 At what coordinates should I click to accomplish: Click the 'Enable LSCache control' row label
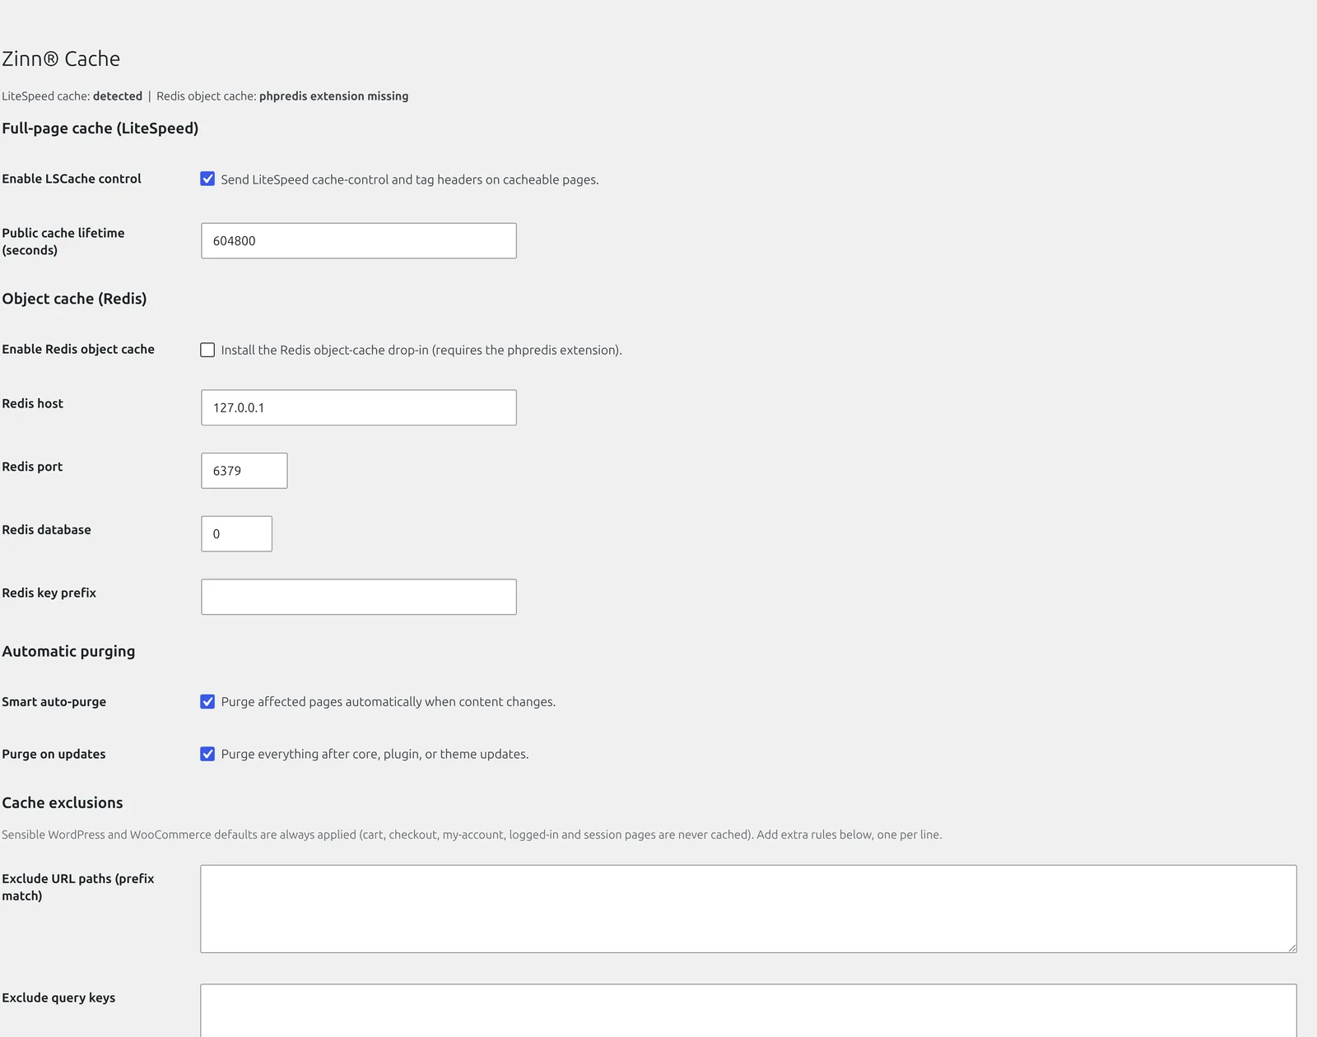click(x=72, y=179)
